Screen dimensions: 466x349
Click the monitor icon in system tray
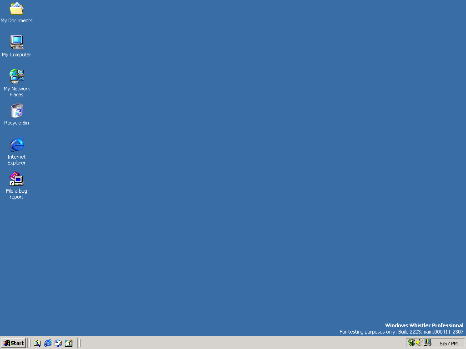tap(427, 343)
